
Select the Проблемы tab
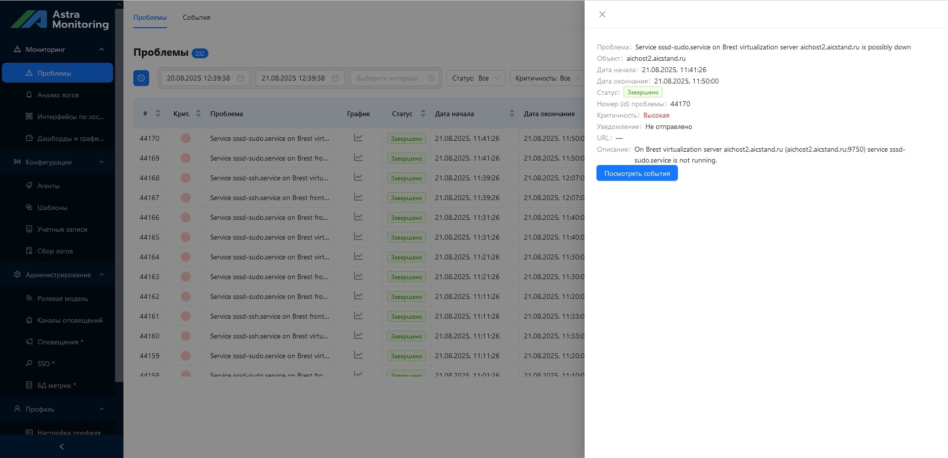coord(150,17)
